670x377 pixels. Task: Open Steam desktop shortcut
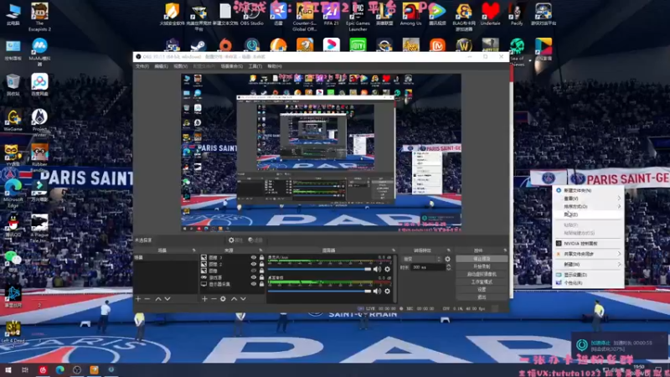click(x=198, y=45)
